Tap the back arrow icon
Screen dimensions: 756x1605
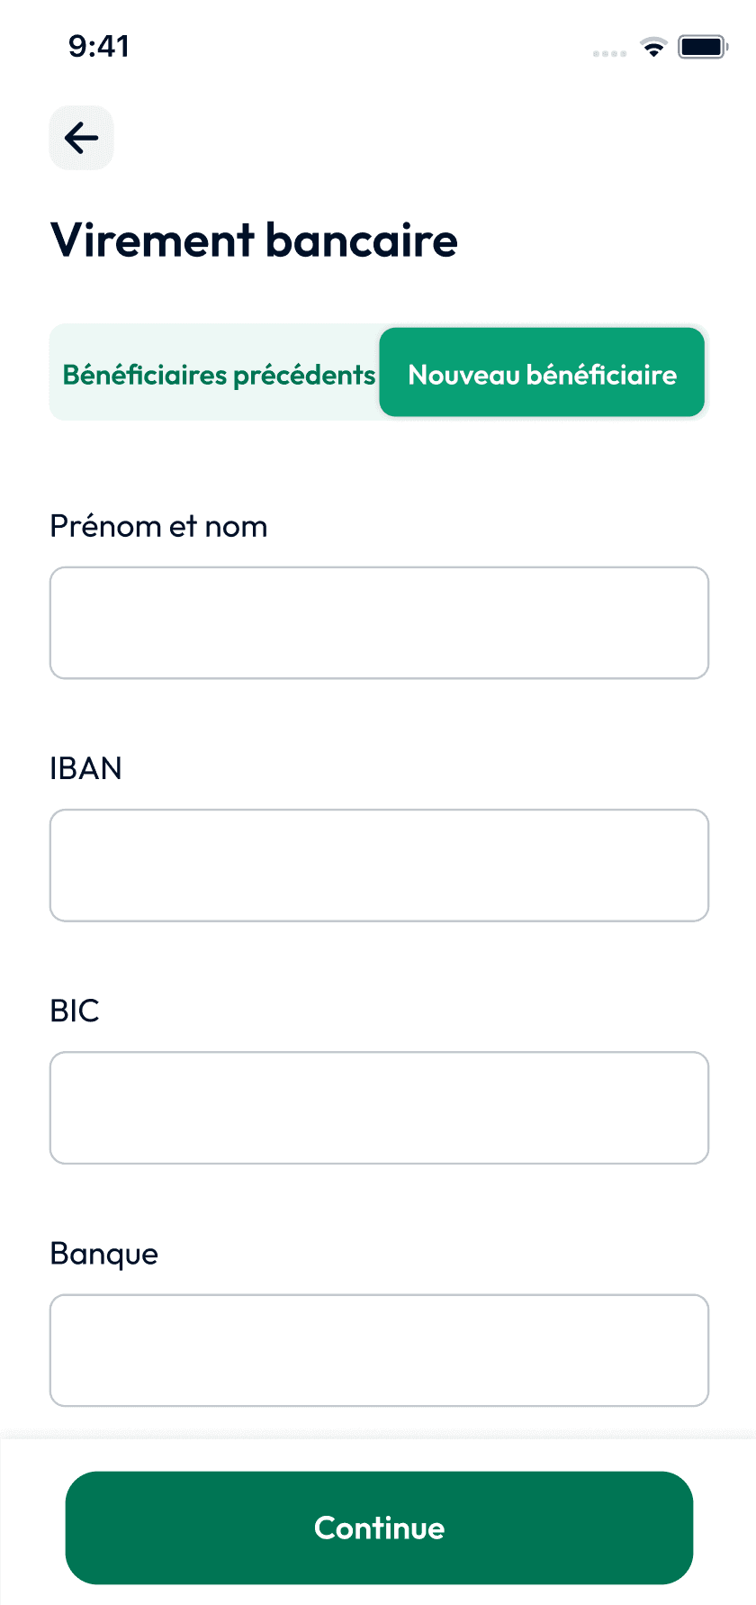(x=81, y=138)
